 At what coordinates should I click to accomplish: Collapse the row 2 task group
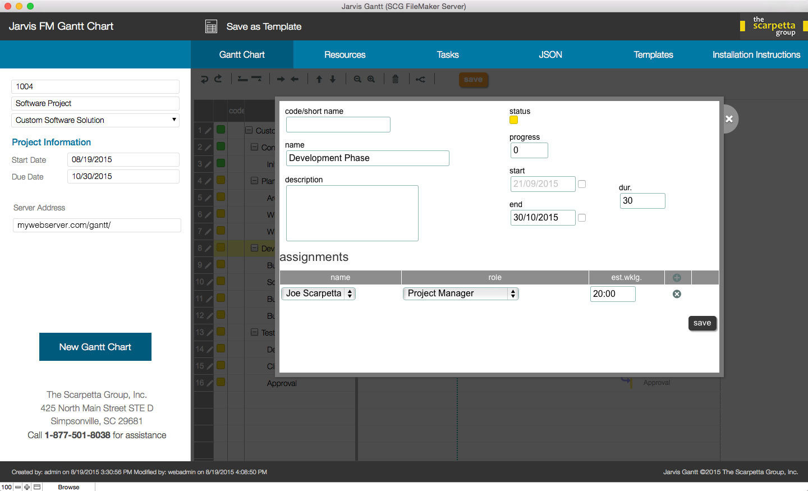click(x=254, y=147)
